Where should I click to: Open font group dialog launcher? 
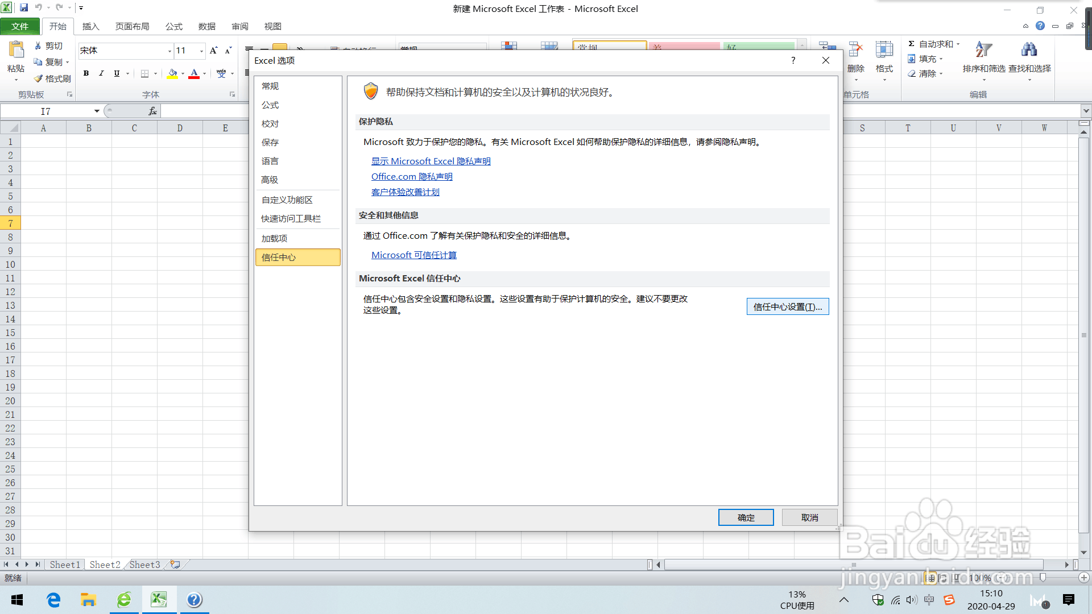click(232, 94)
